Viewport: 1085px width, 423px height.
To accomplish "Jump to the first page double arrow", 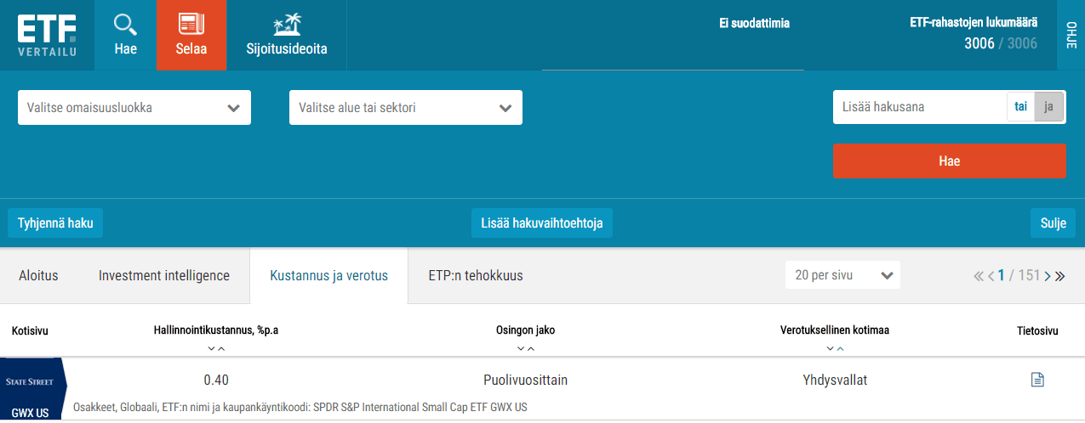I will pyautogui.click(x=979, y=275).
